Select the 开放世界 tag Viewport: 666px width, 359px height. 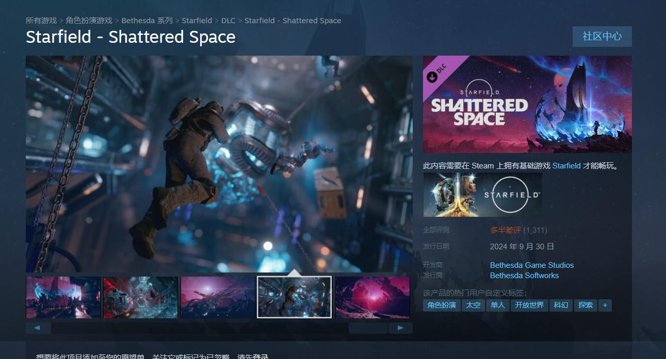529,305
